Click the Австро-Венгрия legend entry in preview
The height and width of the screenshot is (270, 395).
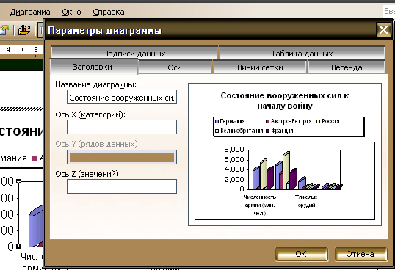(x=289, y=121)
